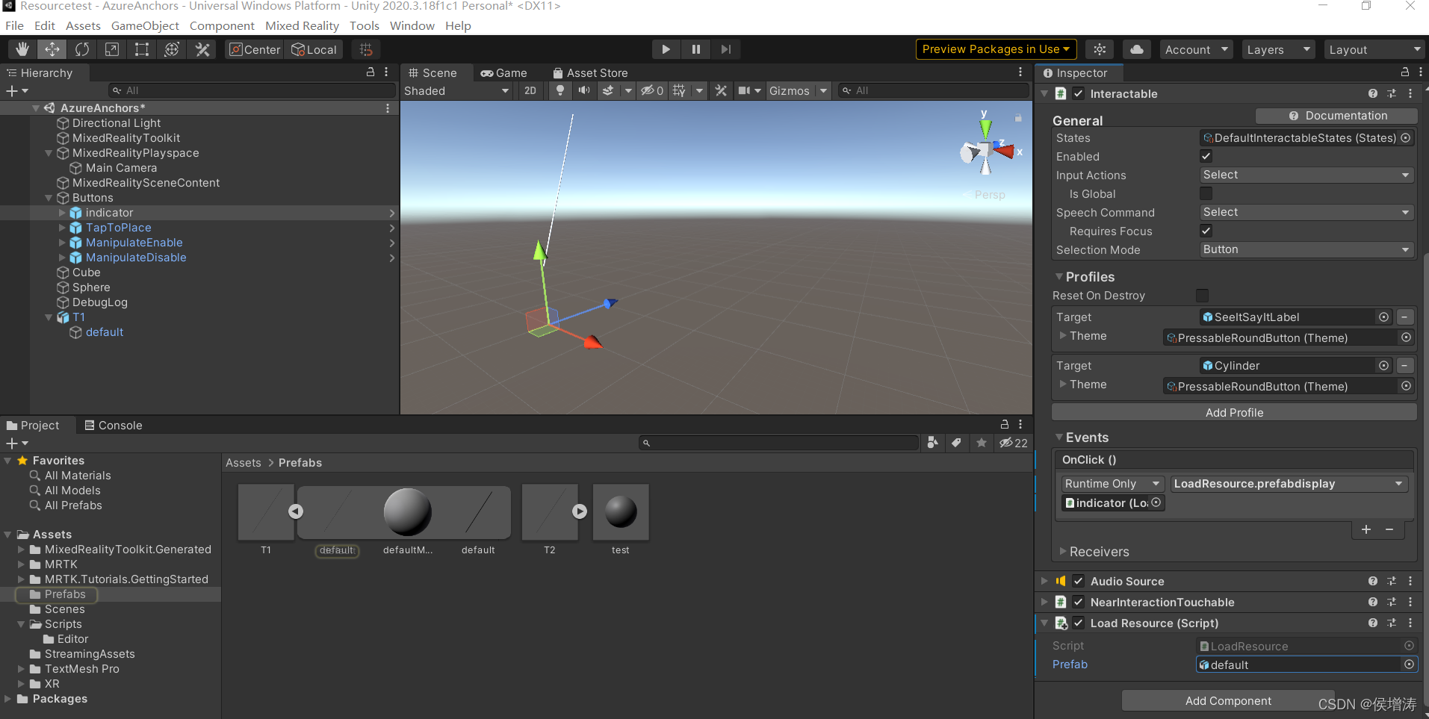
Task: Click Add Profile button
Action: 1234,412
